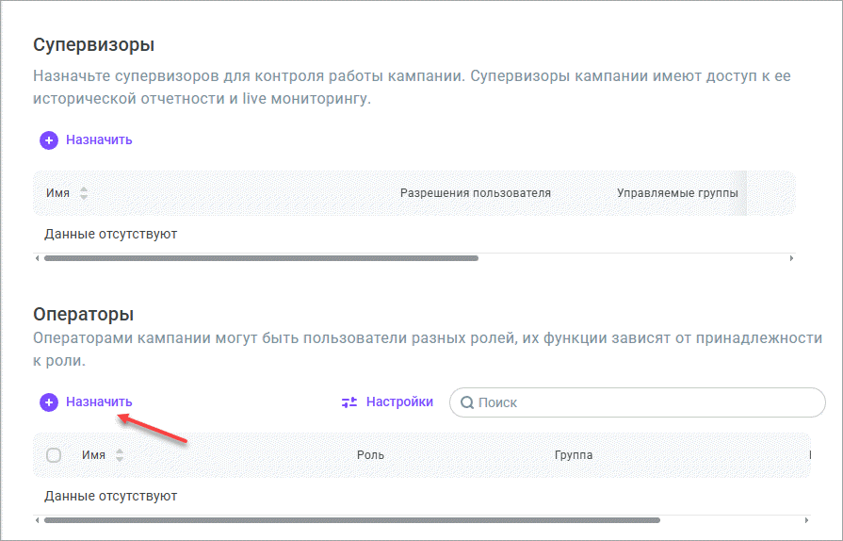
Task: Click the Группа column header
Action: [574, 455]
